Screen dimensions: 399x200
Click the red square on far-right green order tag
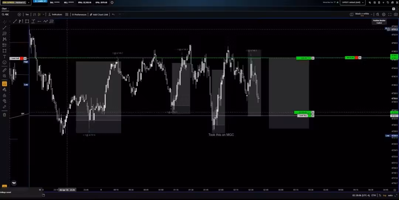357,58
